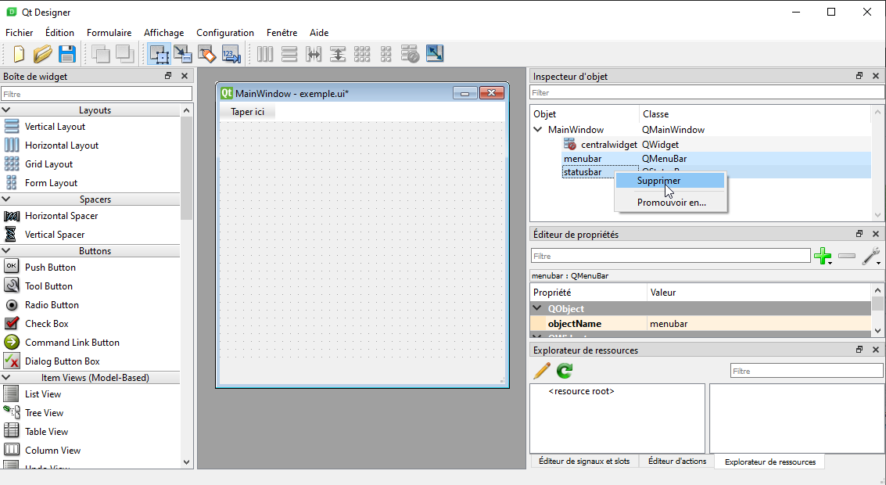The width and height of the screenshot is (886, 485).
Task: Click the Send to Back toolbar icon
Action: [x=101, y=54]
